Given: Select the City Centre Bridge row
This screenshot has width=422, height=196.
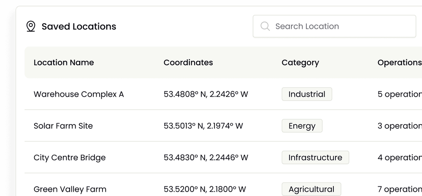Looking at the screenshot, I should (x=70, y=158).
